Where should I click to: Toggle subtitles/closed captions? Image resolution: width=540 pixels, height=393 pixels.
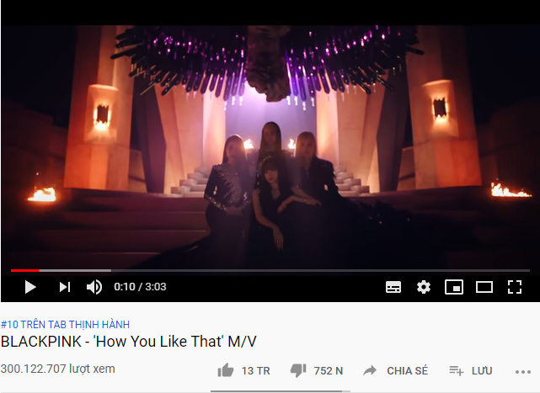(x=393, y=287)
